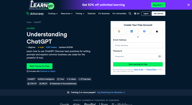The height and width of the screenshot is (105, 192).
Task: Click the 1 hour duration chip
Action: point(60,79)
